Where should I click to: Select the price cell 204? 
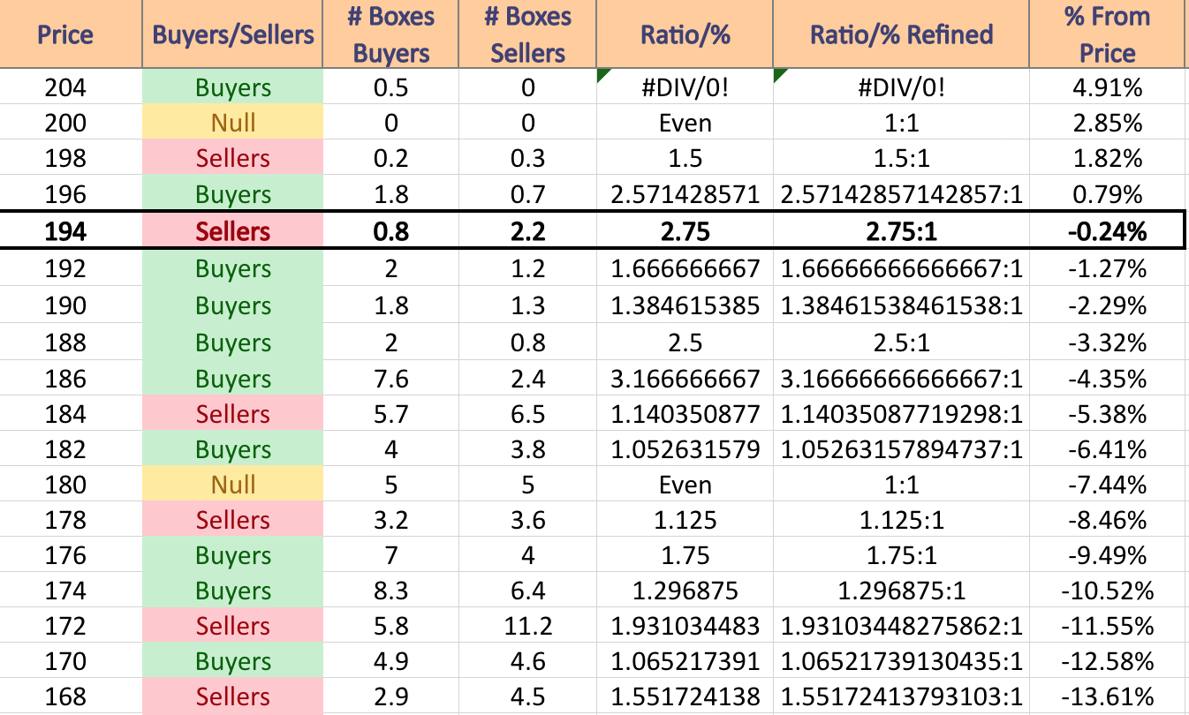tap(65, 87)
